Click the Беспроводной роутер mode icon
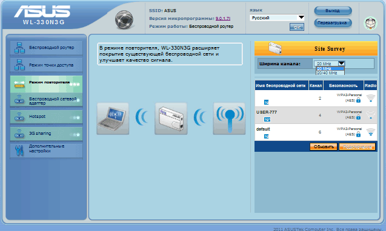386x231 pixels. [x=19, y=48]
